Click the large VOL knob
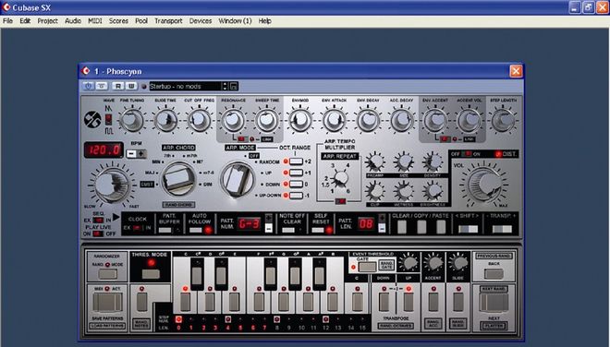610x347 pixels. (484, 185)
